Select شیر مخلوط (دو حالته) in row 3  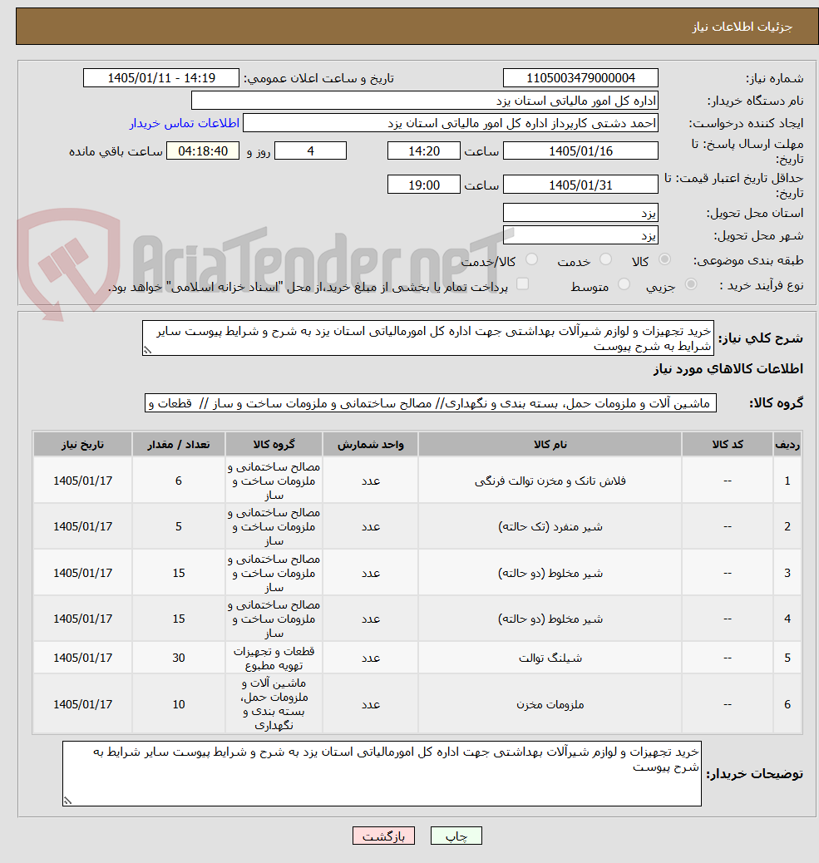click(550, 573)
